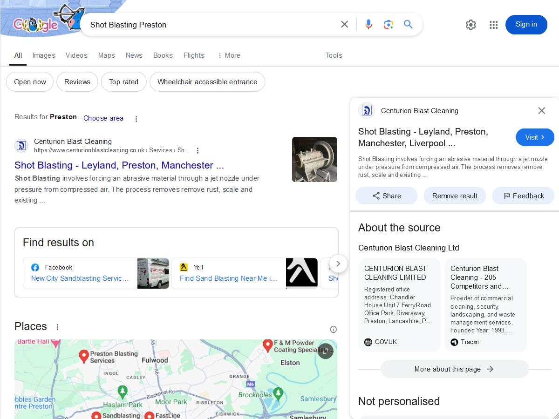Open Tracxn Centurion competitors card

coord(485,305)
